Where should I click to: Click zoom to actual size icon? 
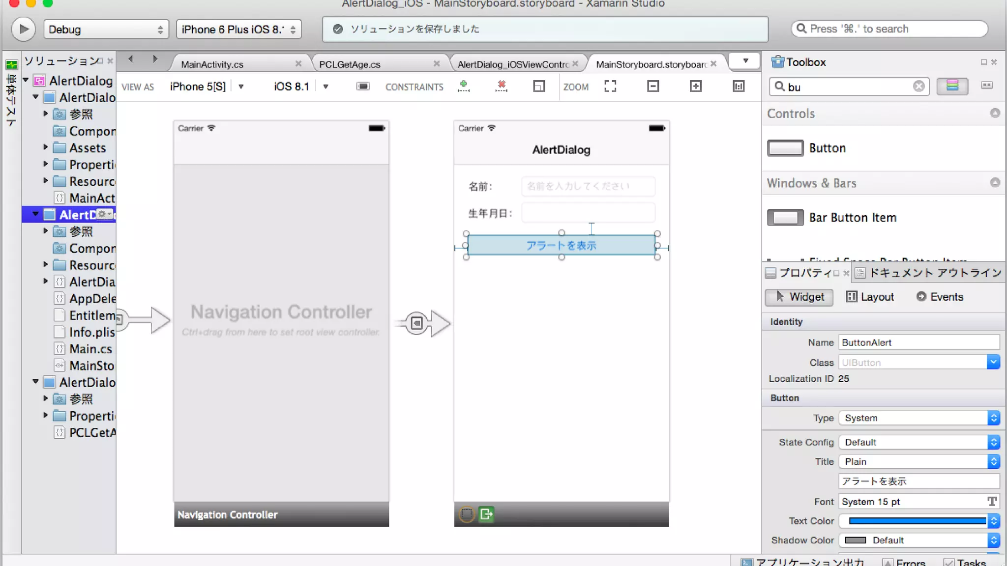tap(738, 86)
